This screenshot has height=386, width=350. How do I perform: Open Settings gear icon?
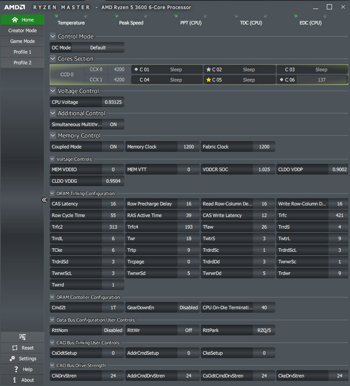coord(12,359)
